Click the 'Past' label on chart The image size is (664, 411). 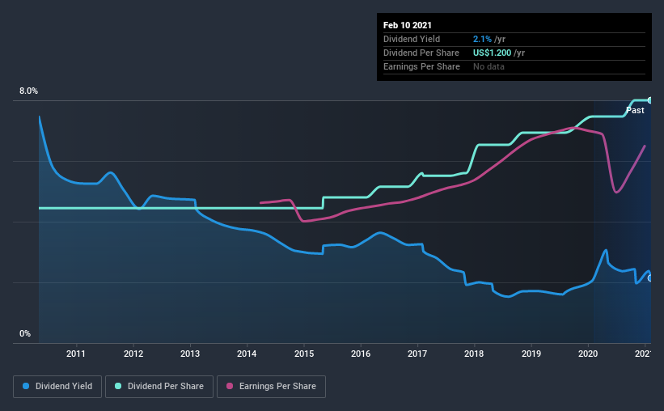pos(635,110)
